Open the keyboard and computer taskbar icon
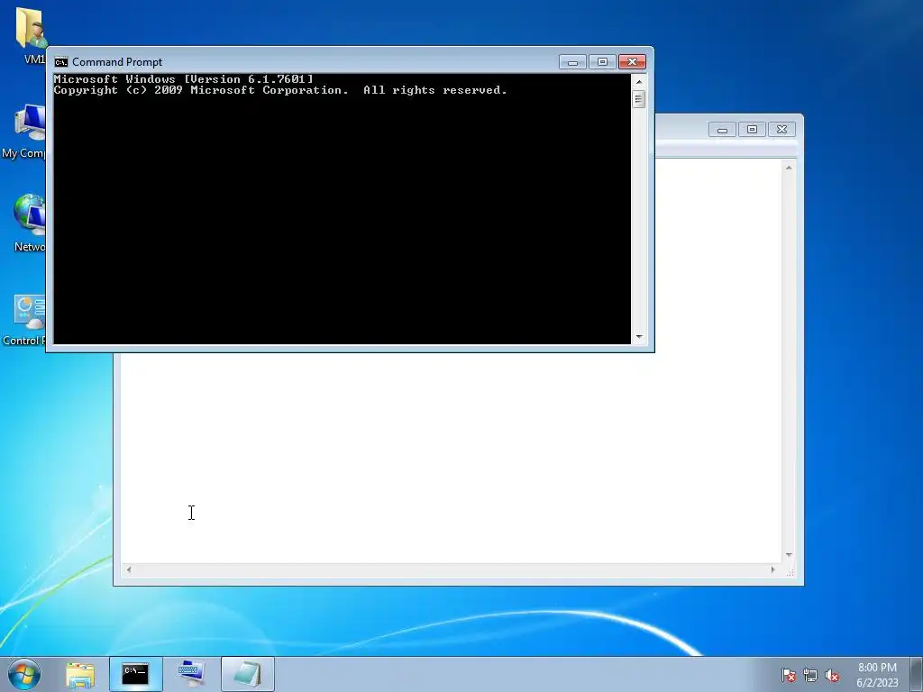 point(191,674)
